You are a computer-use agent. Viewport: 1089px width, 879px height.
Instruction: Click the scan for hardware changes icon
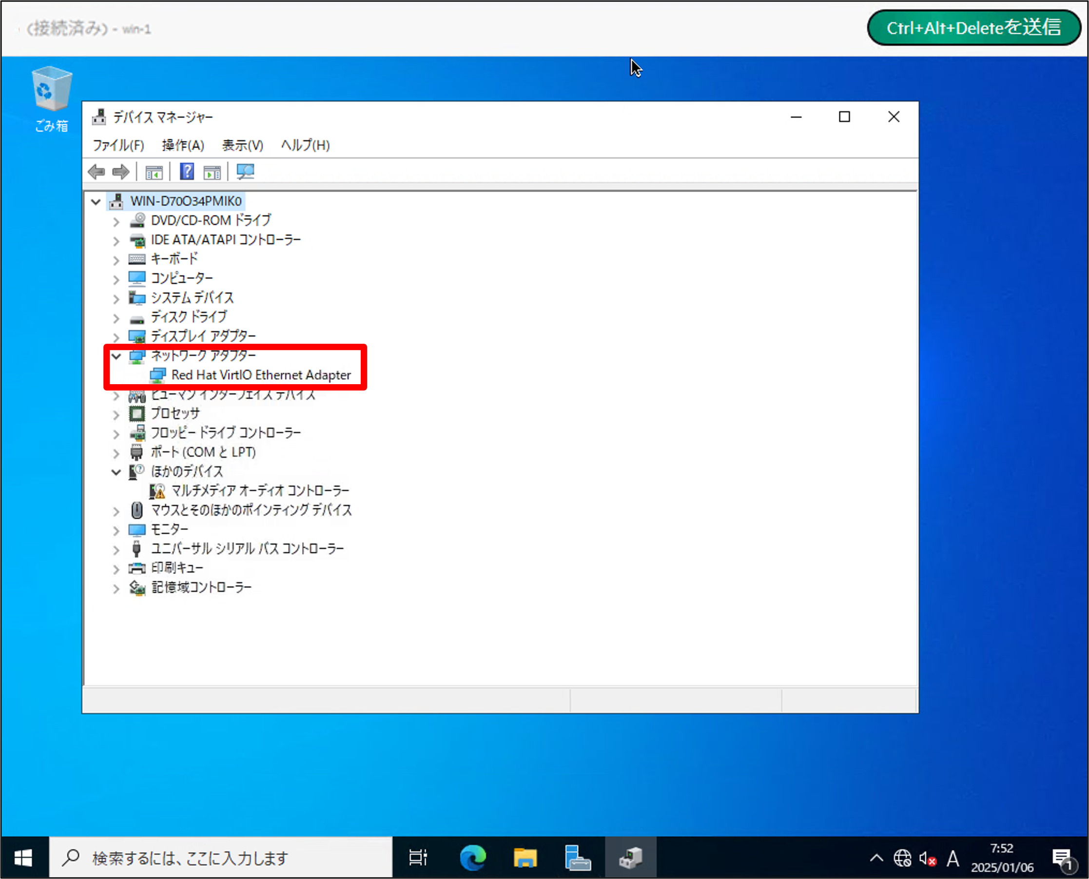246,172
